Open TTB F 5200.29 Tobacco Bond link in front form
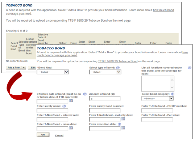The image size is (195, 141). (x=118, y=61)
